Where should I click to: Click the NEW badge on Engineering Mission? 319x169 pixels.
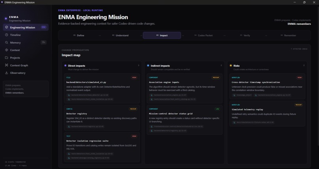click(44, 27)
